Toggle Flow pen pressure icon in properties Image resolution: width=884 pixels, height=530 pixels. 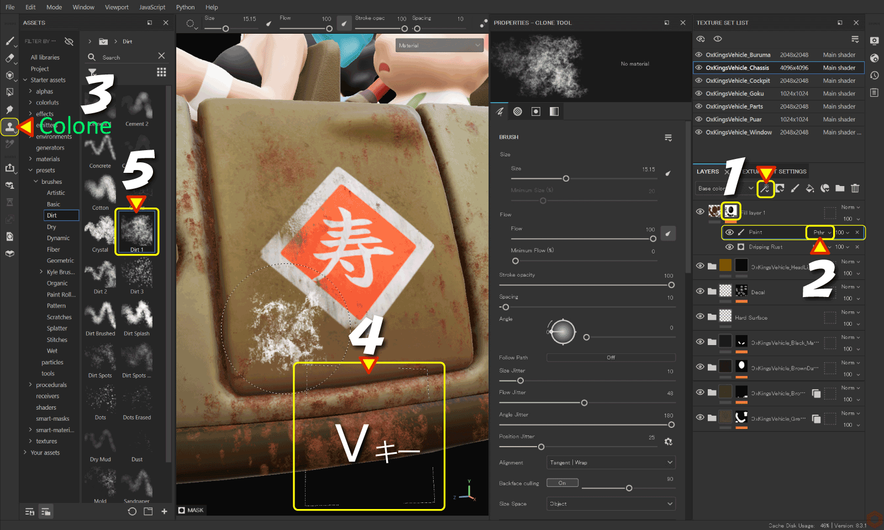pos(668,234)
